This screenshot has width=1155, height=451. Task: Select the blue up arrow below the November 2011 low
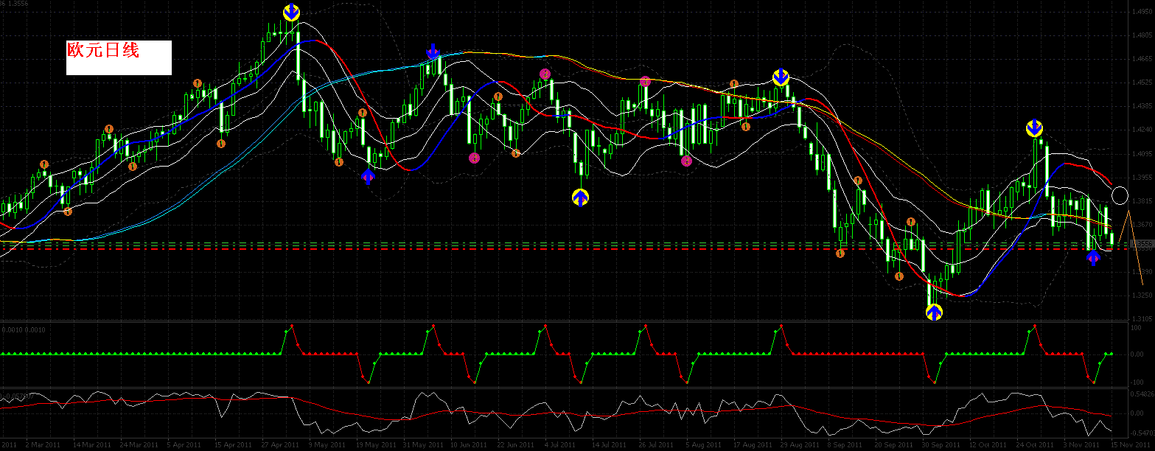pos(1092,257)
